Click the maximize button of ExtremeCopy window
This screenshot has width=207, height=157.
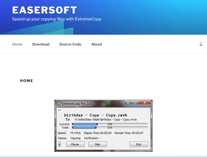coord(135,103)
